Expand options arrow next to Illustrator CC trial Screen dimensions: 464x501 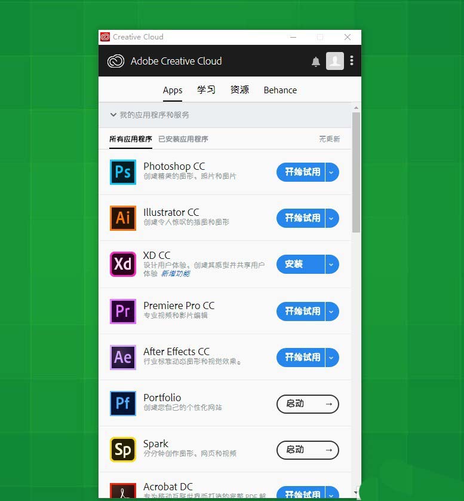pyautogui.click(x=332, y=218)
